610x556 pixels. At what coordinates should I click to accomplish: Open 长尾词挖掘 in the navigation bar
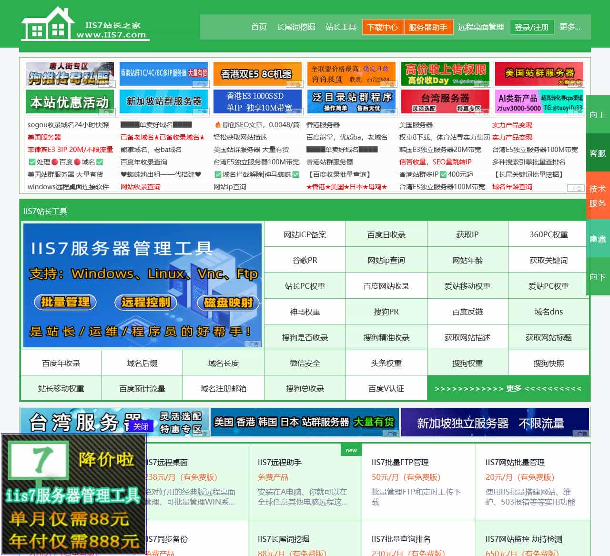click(x=296, y=27)
